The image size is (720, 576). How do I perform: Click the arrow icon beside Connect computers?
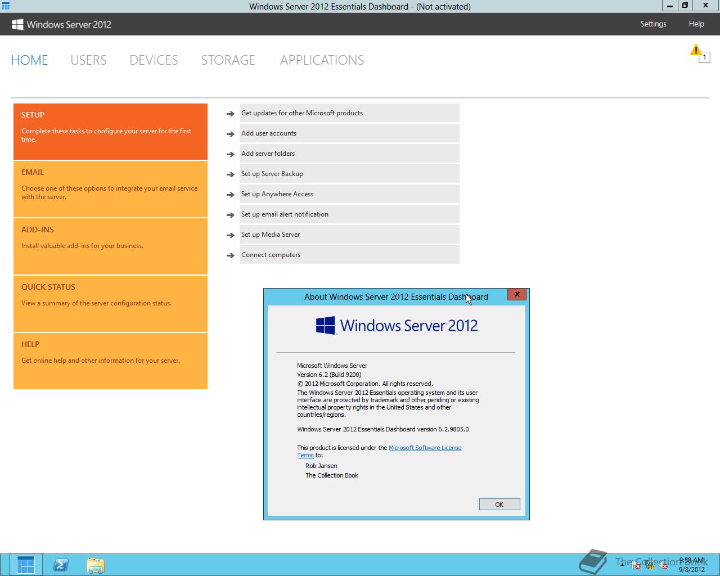click(230, 255)
